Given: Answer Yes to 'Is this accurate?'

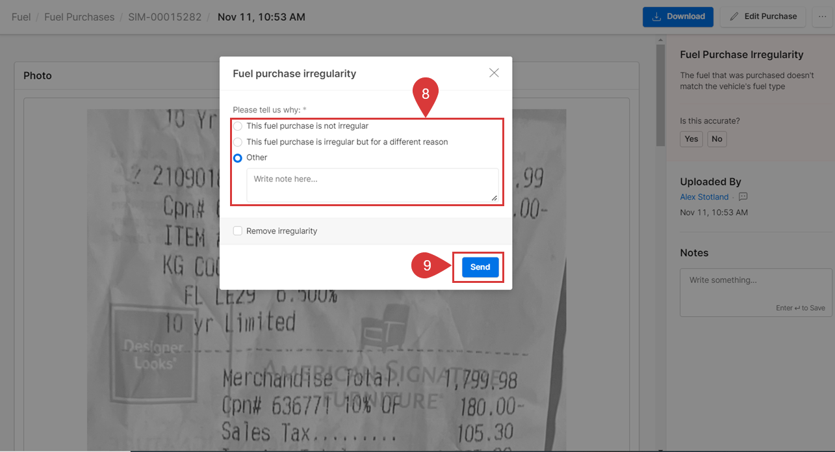Looking at the screenshot, I should [x=691, y=139].
